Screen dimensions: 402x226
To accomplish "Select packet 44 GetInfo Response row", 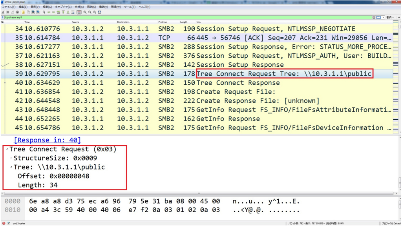I will coord(196,118).
